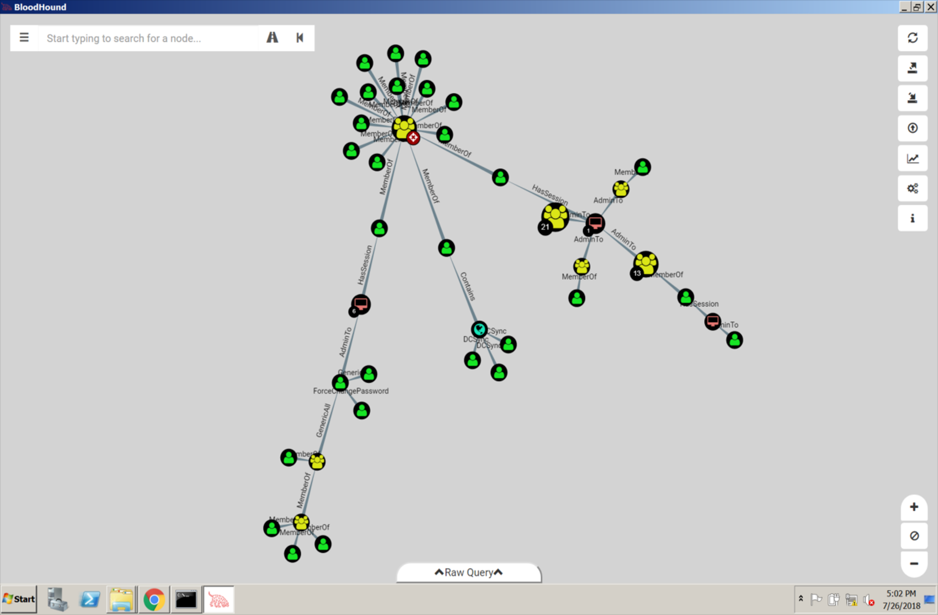
Task: Click the import graph icon
Action: [912, 98]
